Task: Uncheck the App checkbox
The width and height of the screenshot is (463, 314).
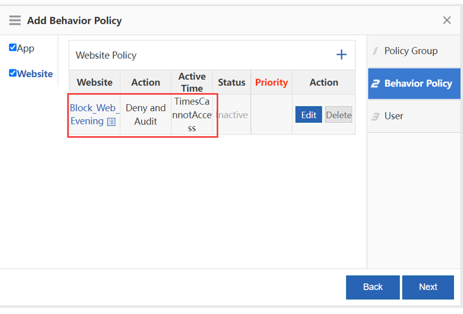Action: [13, 48]
